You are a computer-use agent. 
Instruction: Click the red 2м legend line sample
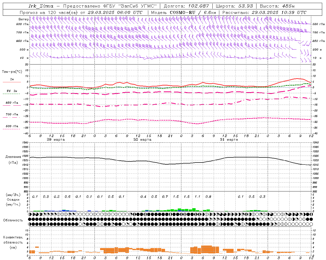click(12, 82)
